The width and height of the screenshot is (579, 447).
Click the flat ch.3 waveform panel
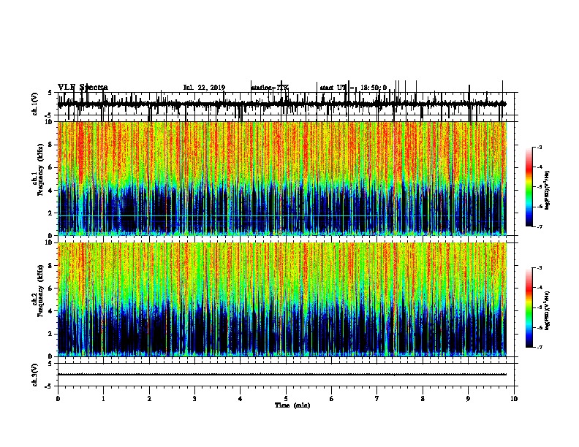(x=286, y=375)
